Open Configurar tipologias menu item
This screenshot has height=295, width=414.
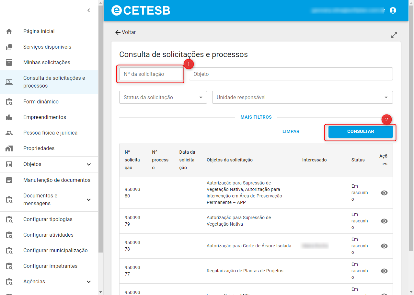click(48, 219)
